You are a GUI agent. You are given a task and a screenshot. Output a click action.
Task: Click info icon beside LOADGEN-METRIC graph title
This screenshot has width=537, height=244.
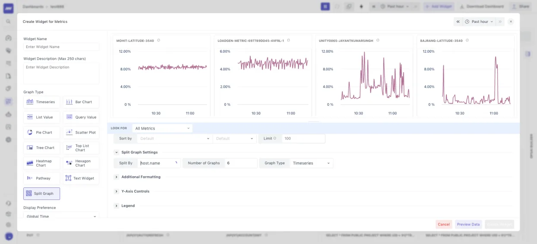point(289,41)
